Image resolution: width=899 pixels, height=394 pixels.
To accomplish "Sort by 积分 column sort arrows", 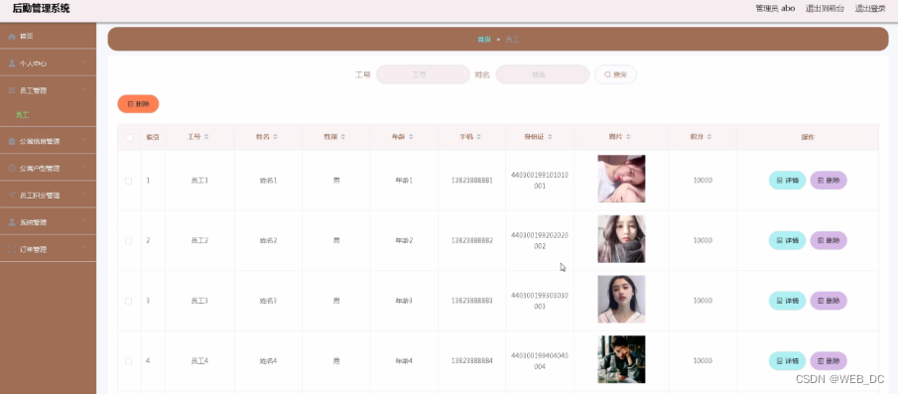I will pyautogui.click(x=709, y=137).
